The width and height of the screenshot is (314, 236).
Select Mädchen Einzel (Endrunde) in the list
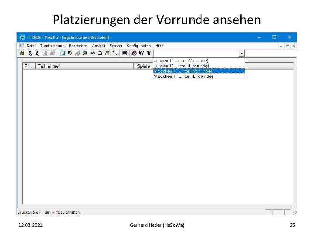(x=199, y=76)
